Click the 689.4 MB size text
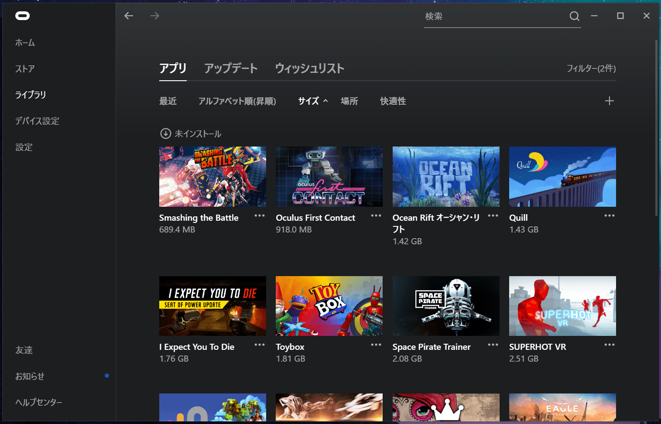The width and height of the screenshot is (661, 424). pos(177,229)
